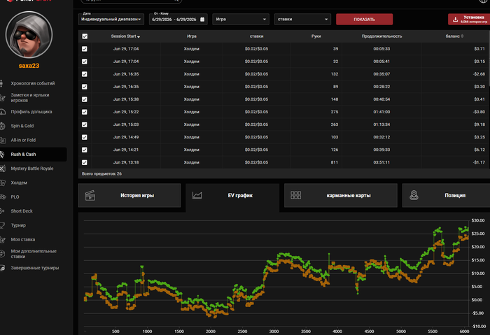Click the Заметки и ярлыки игроков icon
This screenshot has width=490, height=335.
3,98
